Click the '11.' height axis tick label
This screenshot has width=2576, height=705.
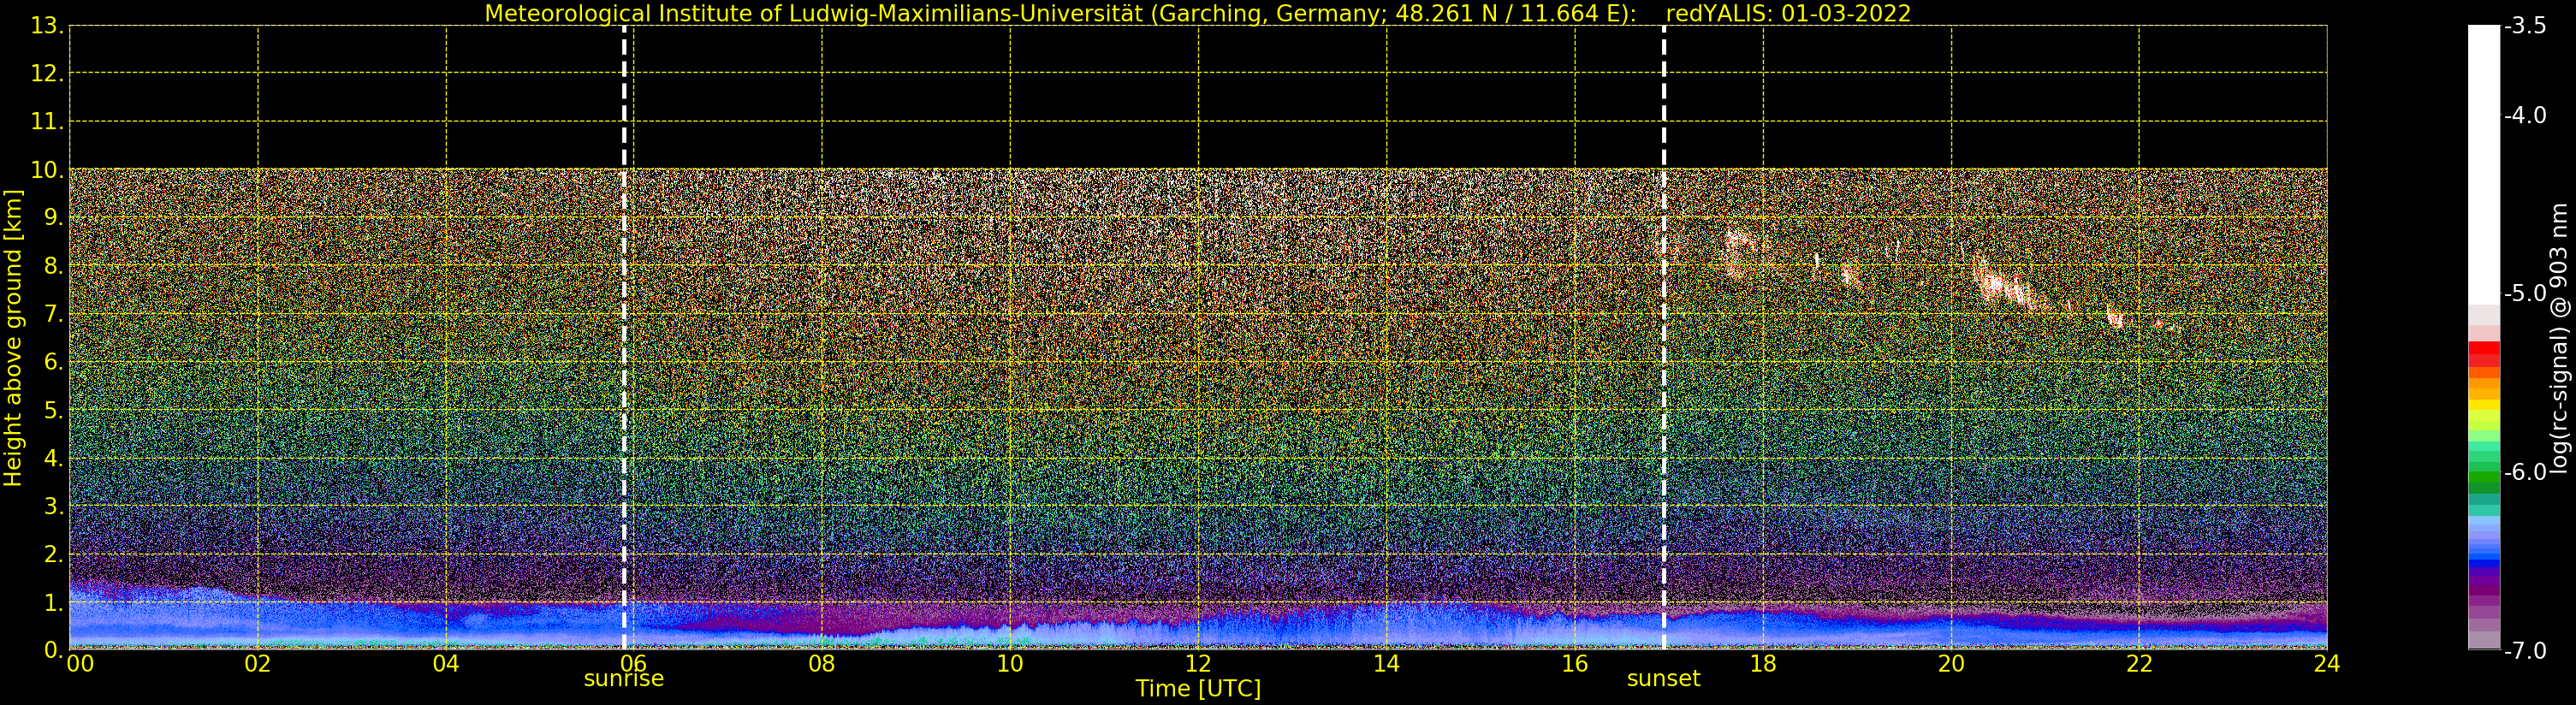47,121
